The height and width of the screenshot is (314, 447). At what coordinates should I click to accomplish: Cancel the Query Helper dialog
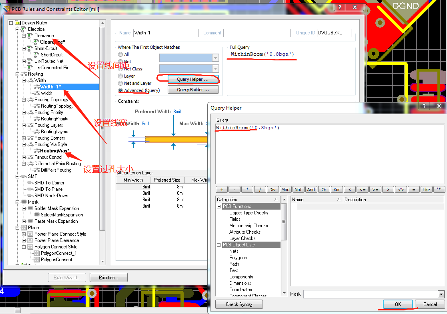coord(430,304)
